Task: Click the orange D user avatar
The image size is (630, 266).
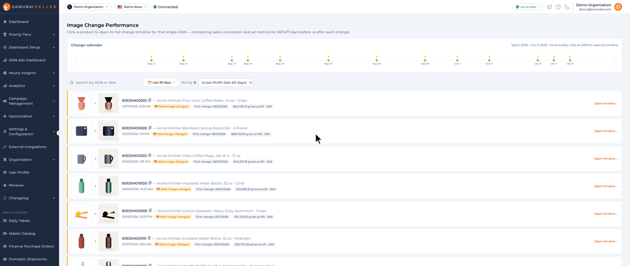Action: tap(618, 7)
